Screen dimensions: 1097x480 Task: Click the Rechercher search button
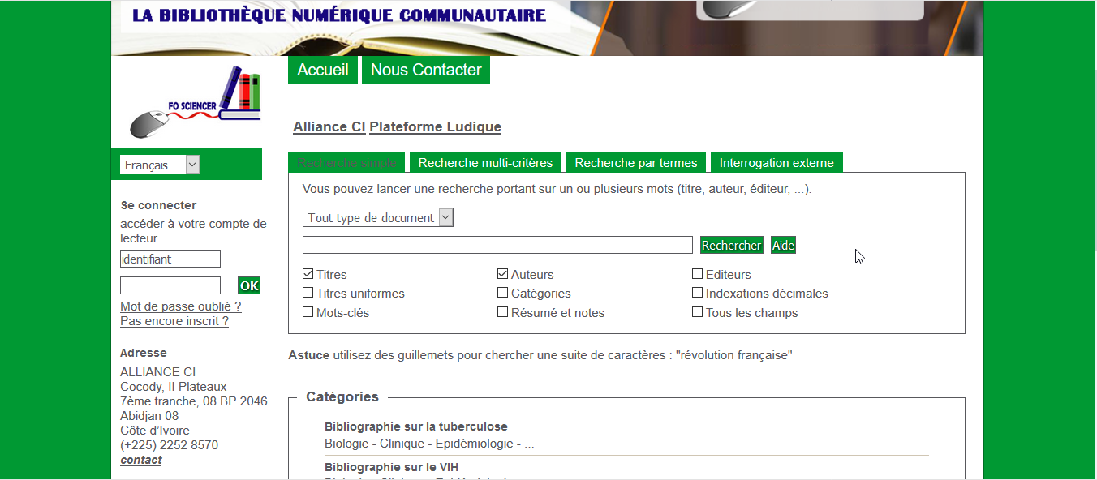point(731,245)
